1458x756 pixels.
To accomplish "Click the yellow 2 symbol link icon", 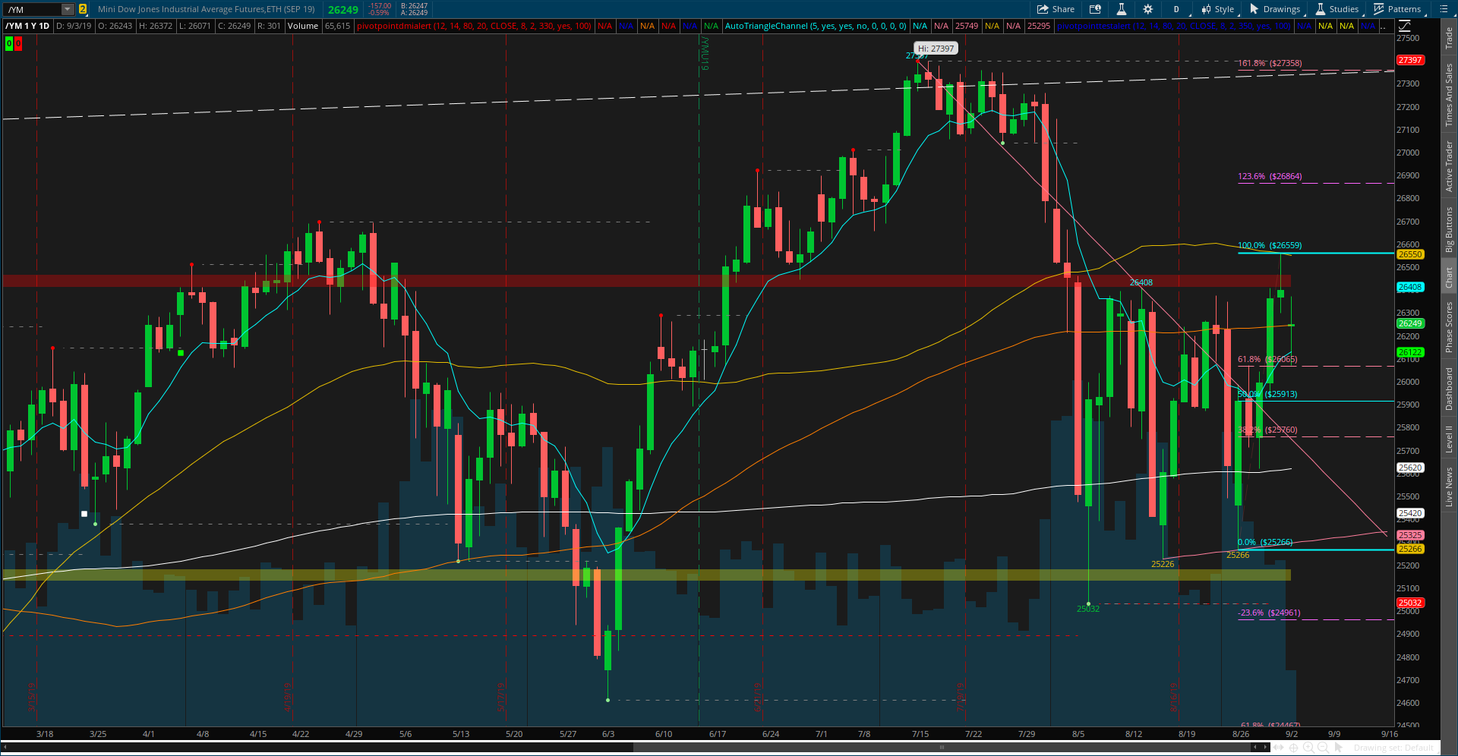I will tap(83, 9).
